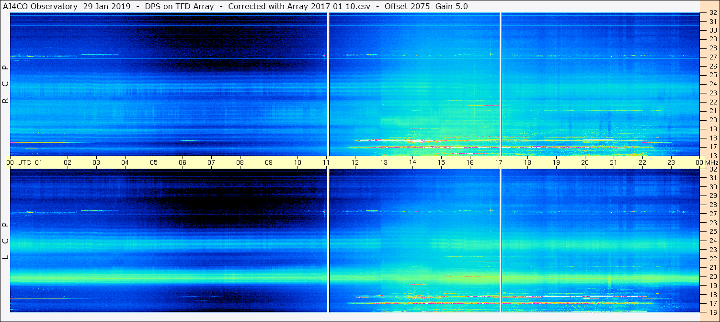The image size is (720, 322).
Task: Click the 26 MHz label of LCP panel
Action: pyautogui.click(x=713, y=223)
